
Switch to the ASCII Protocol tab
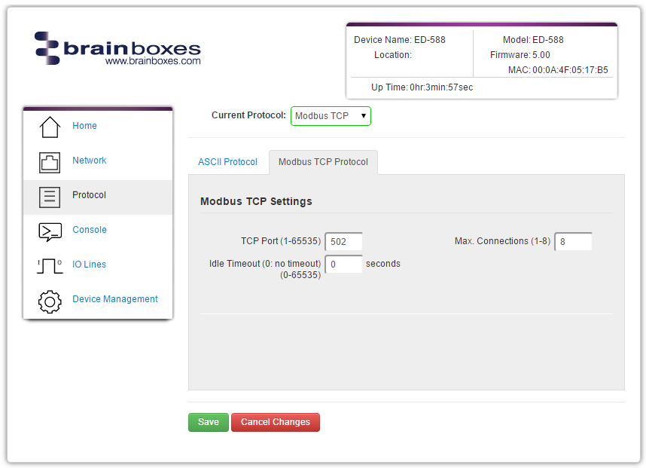click(x=227, y=161)
